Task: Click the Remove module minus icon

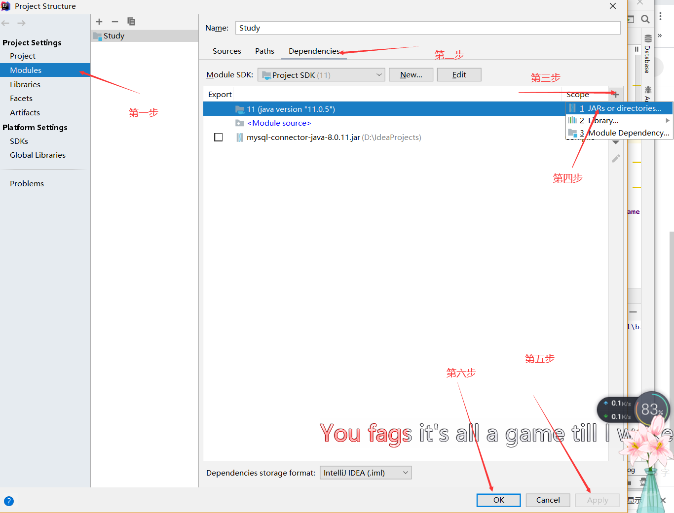Action: (115, 22)
